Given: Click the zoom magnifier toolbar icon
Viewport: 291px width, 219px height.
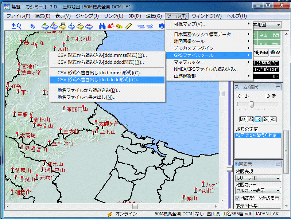Looking at the screenshot, I should coord(16,26).
